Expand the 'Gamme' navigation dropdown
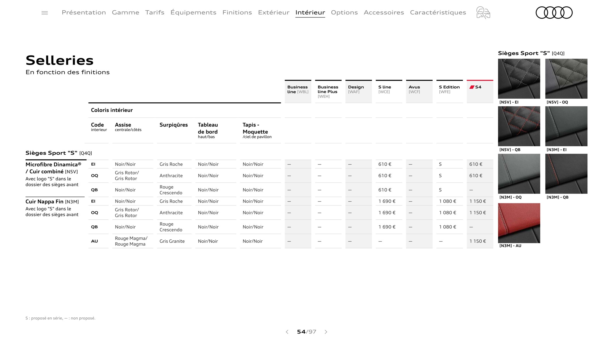This screenshot has width=613, height=345. pyautogui.click(x=125, y=12)
